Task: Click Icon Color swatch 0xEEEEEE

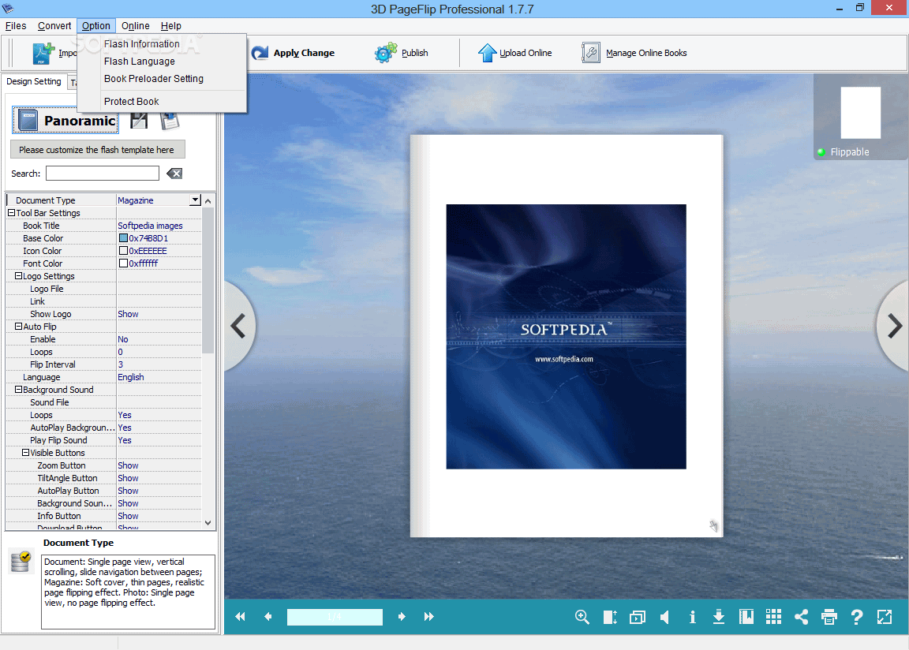Action: pyautogui.click(x=123, y=251)
